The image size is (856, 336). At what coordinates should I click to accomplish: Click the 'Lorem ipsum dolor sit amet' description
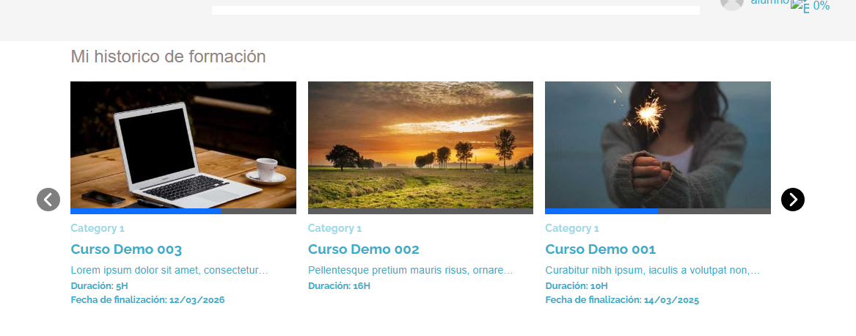point(169,270)
